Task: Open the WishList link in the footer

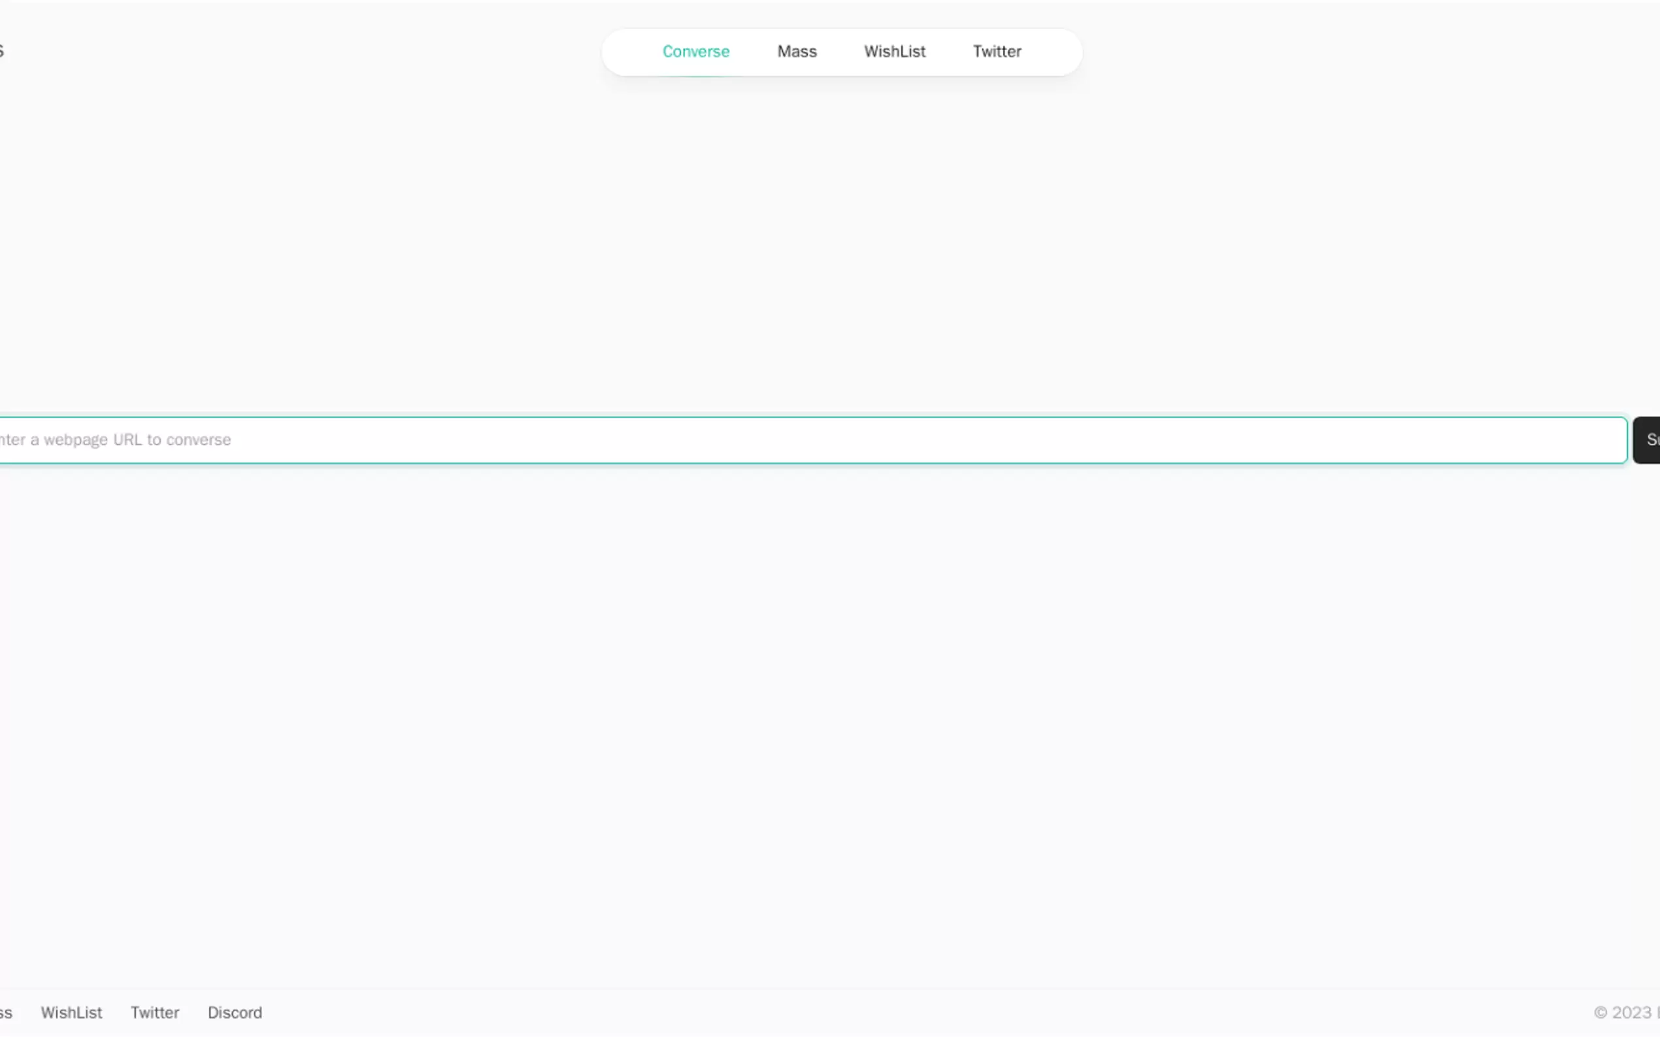Action: pos(71,1012)
